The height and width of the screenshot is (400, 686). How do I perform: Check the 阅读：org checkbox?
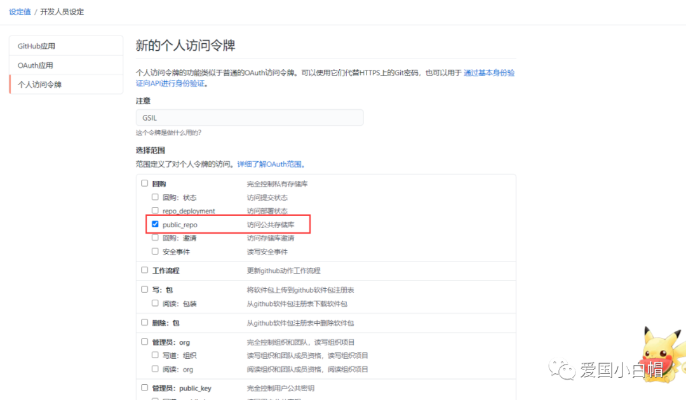(x=156, y=369)
